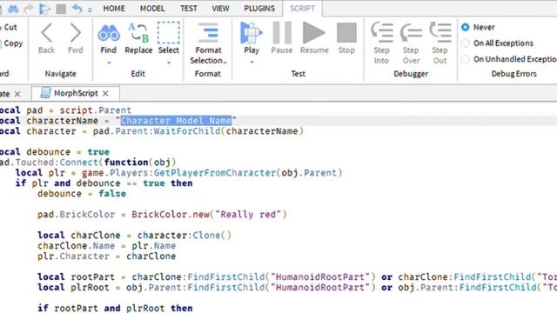Open the quick-access toolbar customize dropdown
Image resolution: width=557 pixels, height=313 pixels.
(90, 10)
